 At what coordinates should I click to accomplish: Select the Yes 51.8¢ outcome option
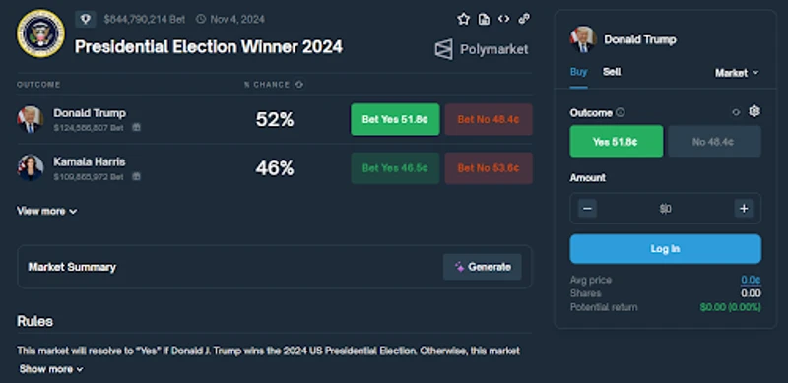click(x=617, y=141)
